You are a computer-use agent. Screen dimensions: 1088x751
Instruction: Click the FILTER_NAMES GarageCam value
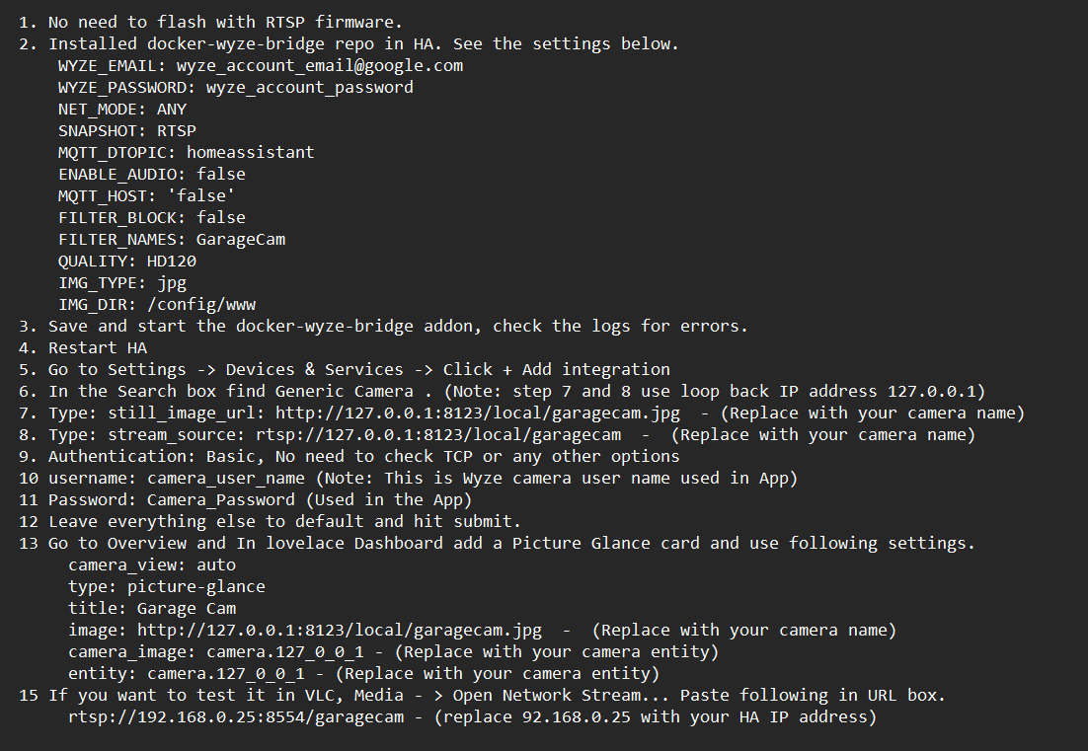click(240, 239)
